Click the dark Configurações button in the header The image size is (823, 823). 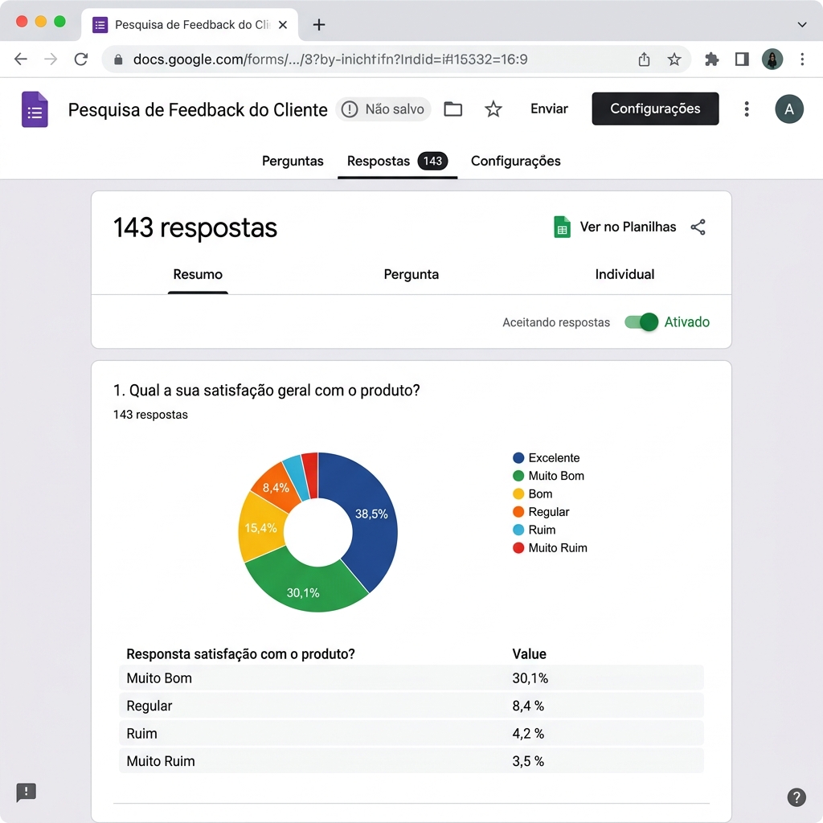[655, 109]
